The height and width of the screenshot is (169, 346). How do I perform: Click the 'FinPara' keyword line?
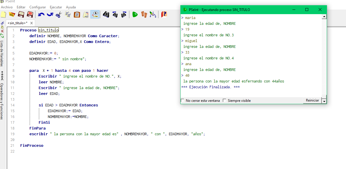click(x=37, y=128)
